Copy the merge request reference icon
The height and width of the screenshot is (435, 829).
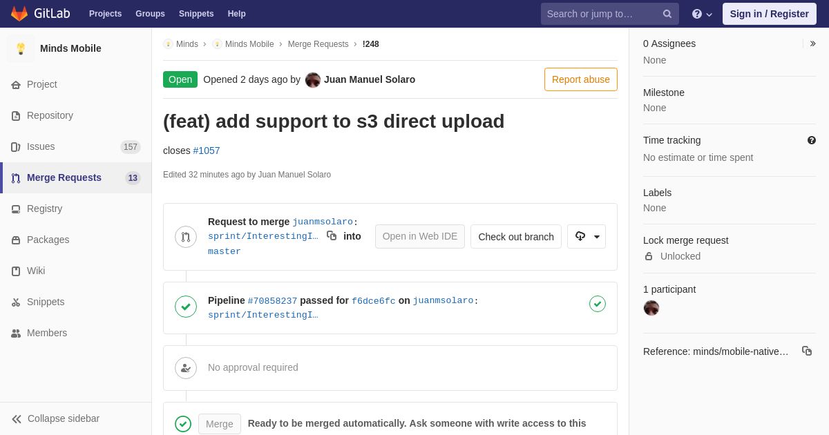807,351
